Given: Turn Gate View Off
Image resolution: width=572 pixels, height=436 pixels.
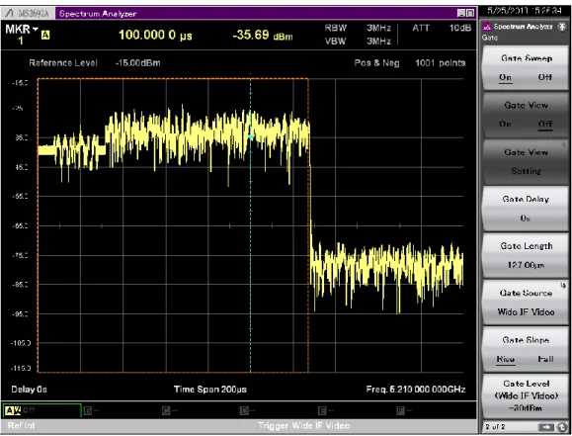Looking at the screenshot, I should [x=545, y=125].
